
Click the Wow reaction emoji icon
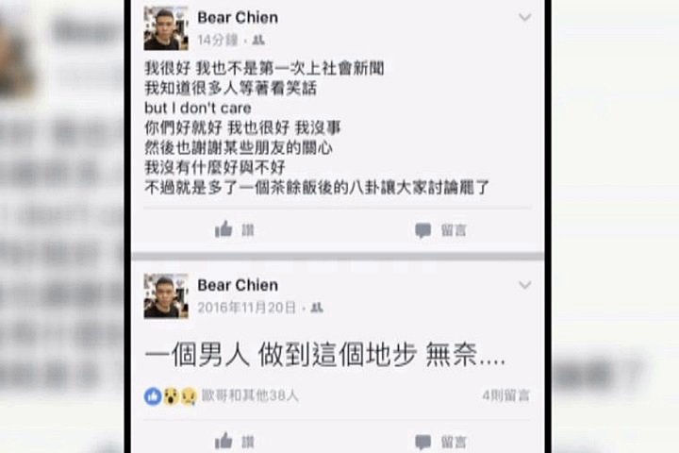point(171,395)
